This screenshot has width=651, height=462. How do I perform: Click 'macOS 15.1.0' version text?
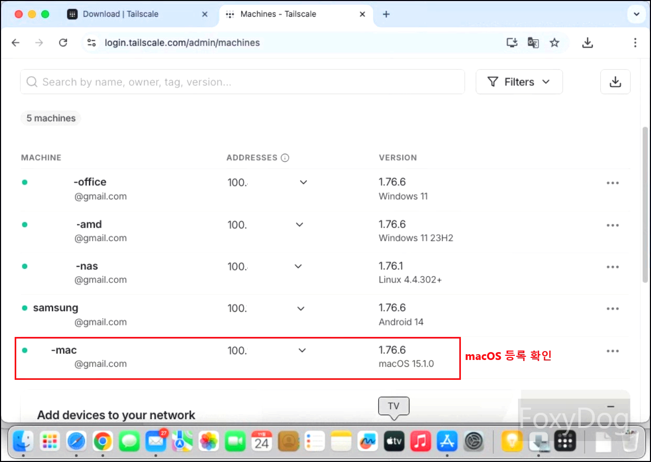(406, 364)
